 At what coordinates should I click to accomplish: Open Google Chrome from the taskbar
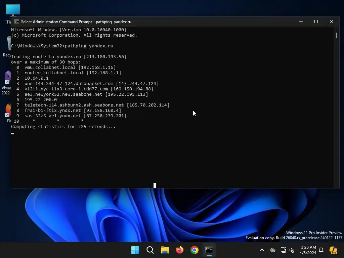tap(195, 250)
